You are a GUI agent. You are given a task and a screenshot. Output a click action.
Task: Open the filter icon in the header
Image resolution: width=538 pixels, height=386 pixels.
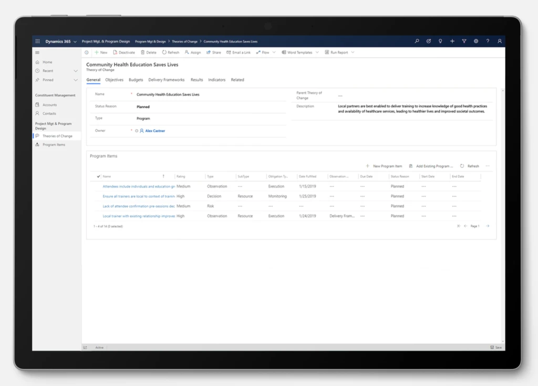pos(464,41)
